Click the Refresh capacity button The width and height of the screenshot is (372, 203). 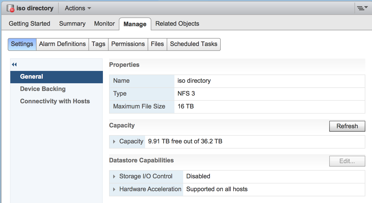pyautogui.click(x=347, y=126)
